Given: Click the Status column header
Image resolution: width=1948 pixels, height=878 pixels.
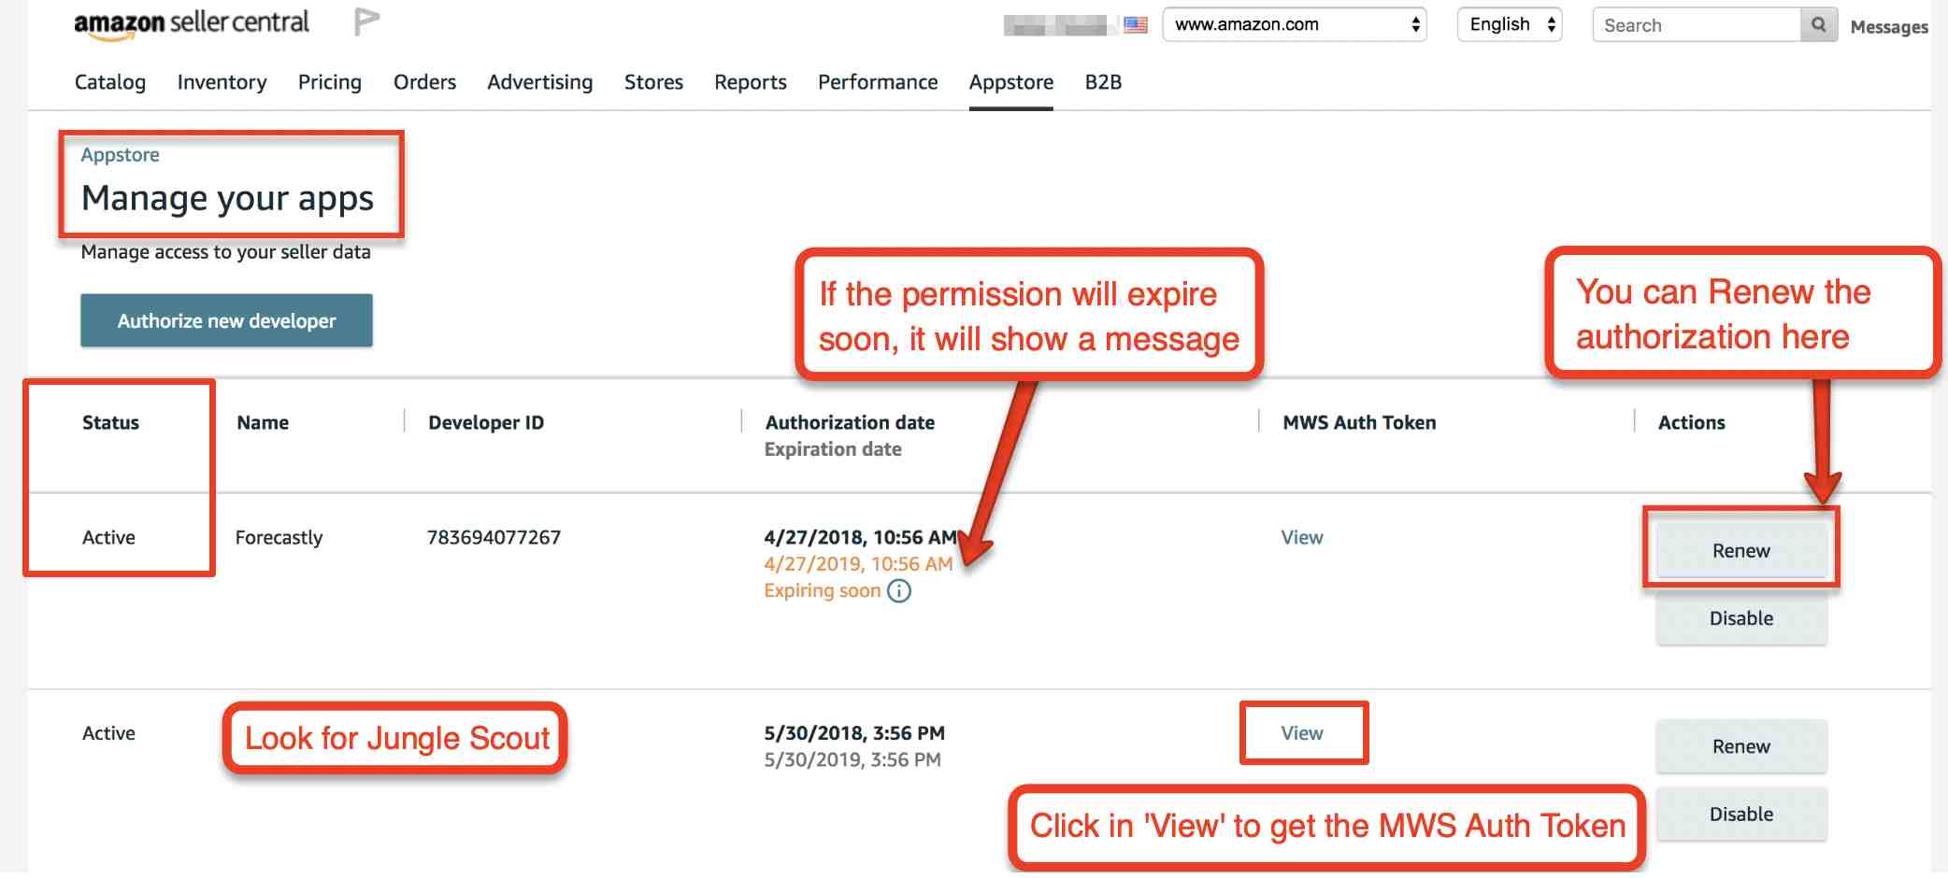Looking at the screenshot, I should (110, 423).
